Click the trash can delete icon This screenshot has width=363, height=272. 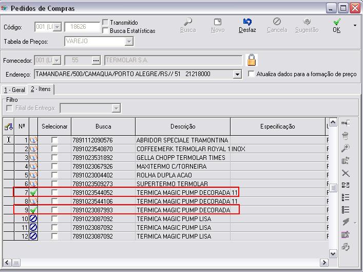tap(346, 136)
